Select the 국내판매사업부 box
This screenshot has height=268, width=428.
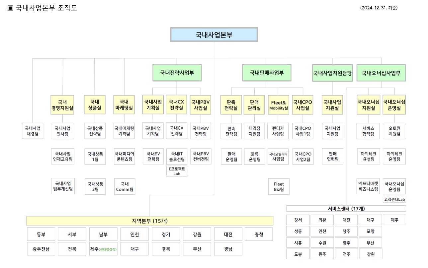point(267,73)
